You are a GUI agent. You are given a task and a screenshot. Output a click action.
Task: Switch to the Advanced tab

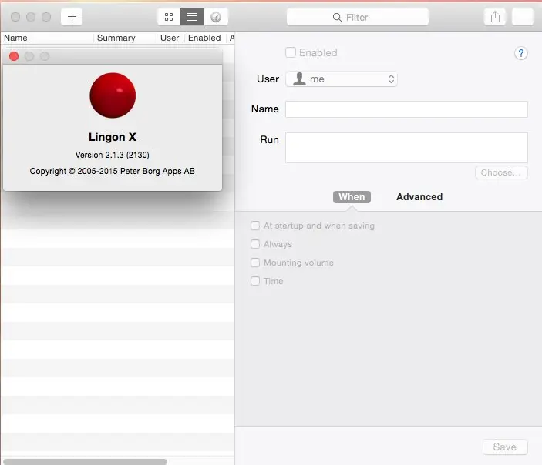pyautogui.click(x=419, y=197)
